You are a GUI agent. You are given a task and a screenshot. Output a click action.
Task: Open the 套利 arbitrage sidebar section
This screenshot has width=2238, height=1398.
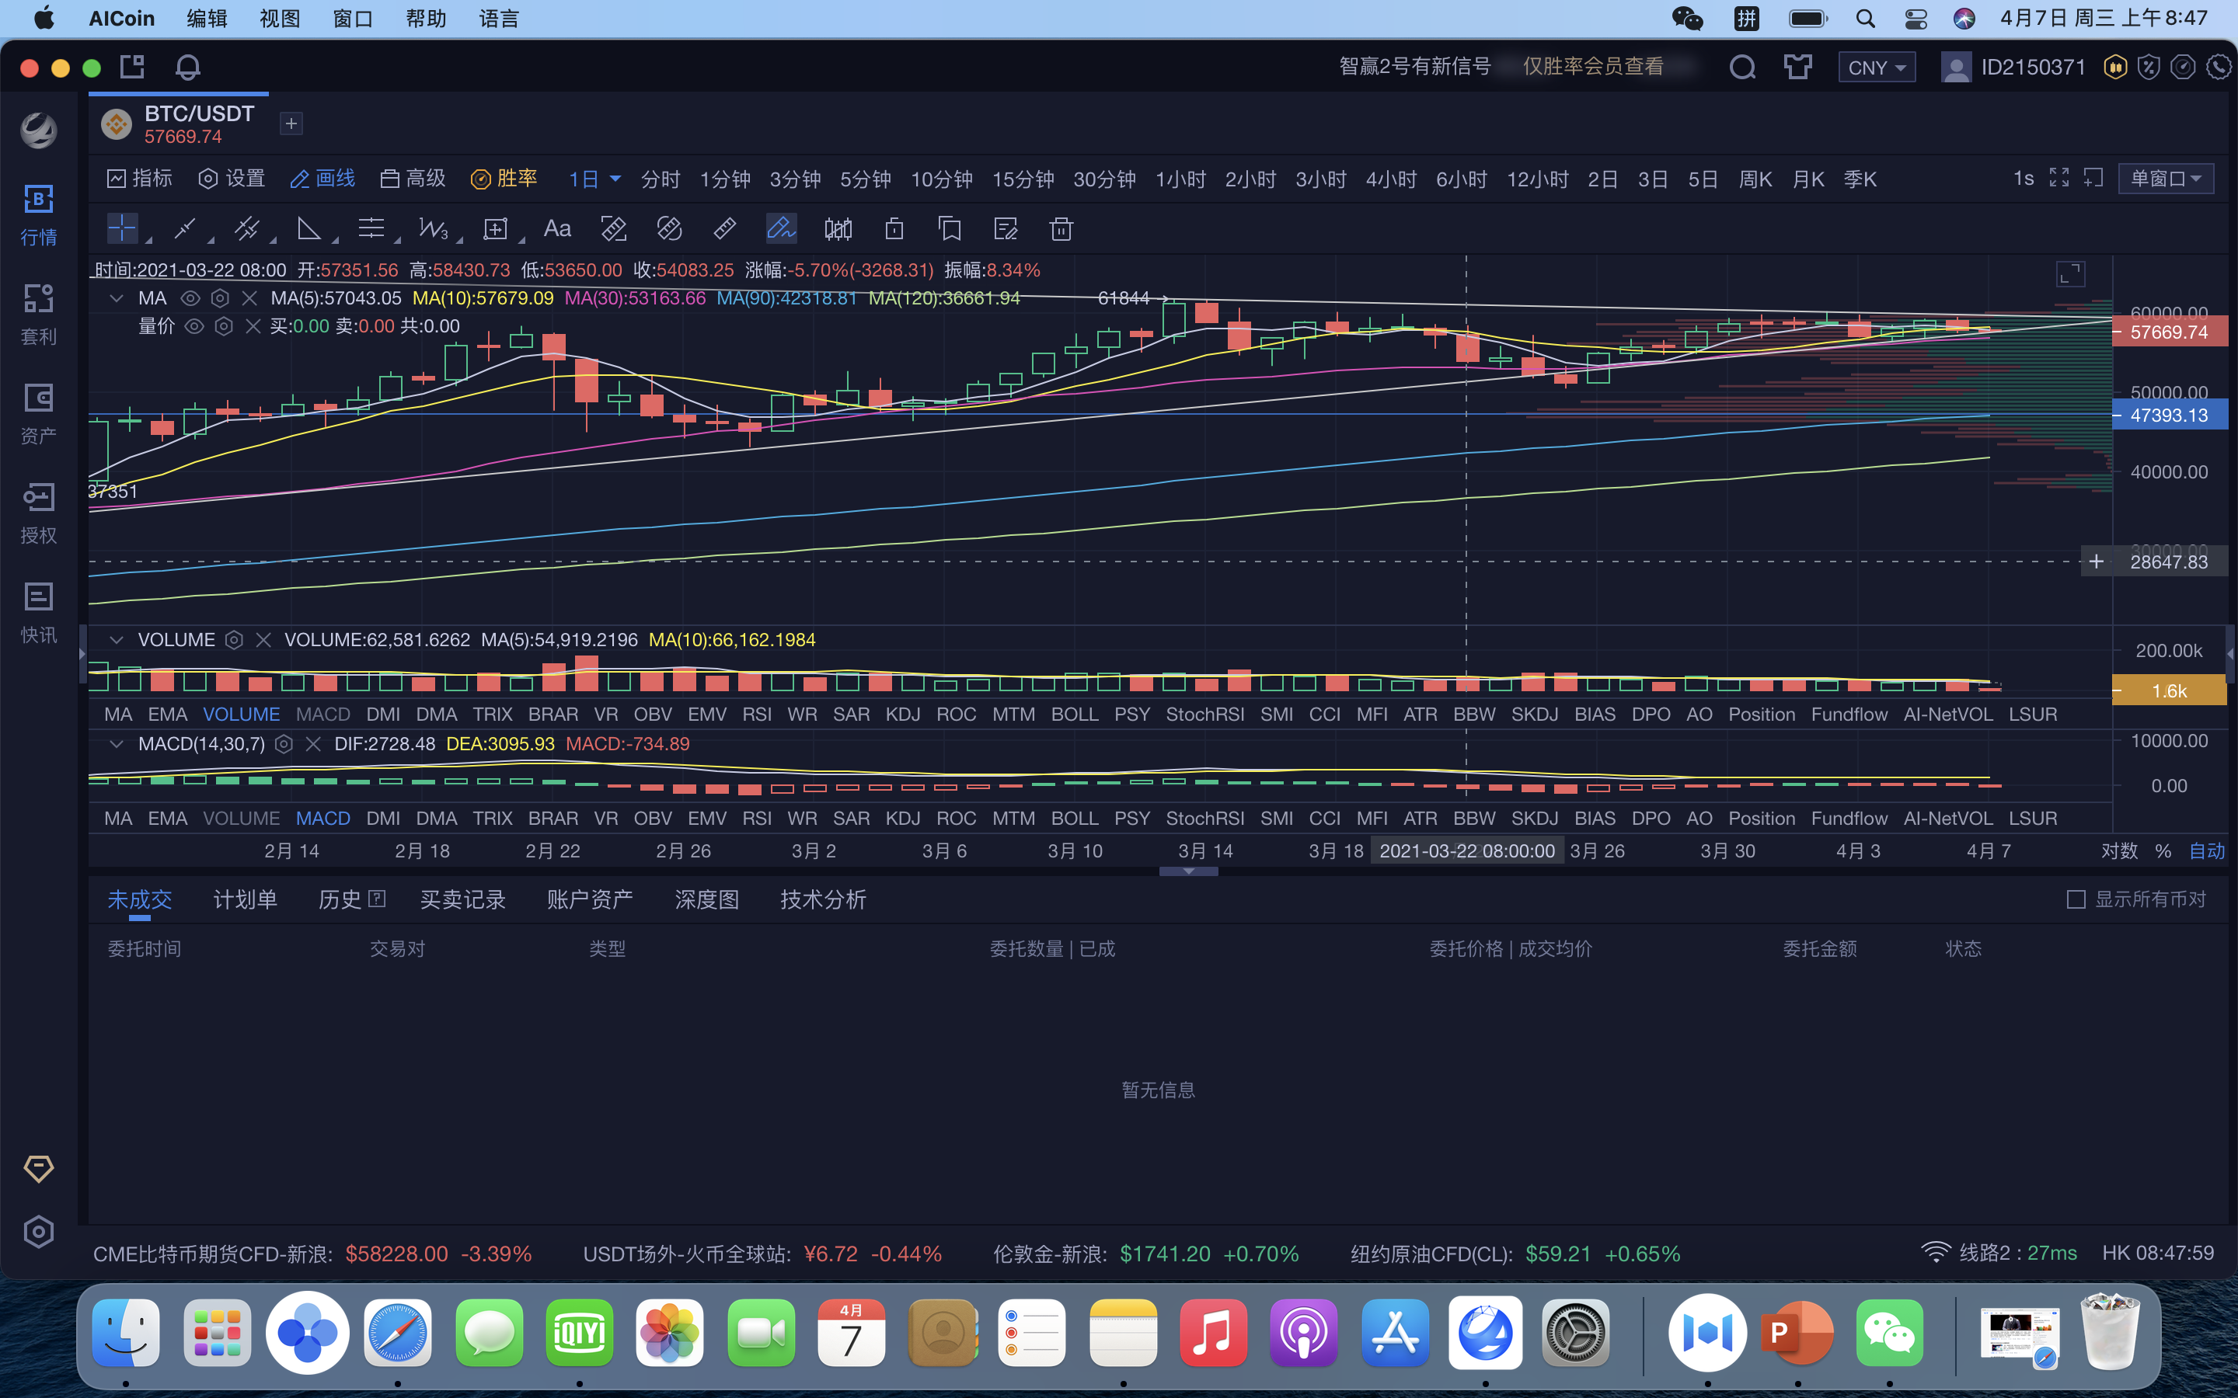(39, 315)
